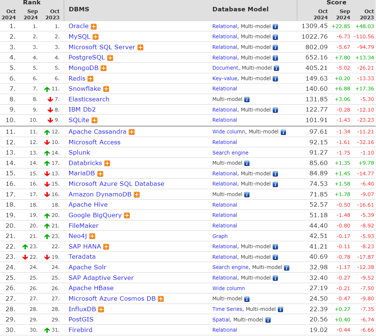Select the plus icon next to MongoDB

pos(104,68)
